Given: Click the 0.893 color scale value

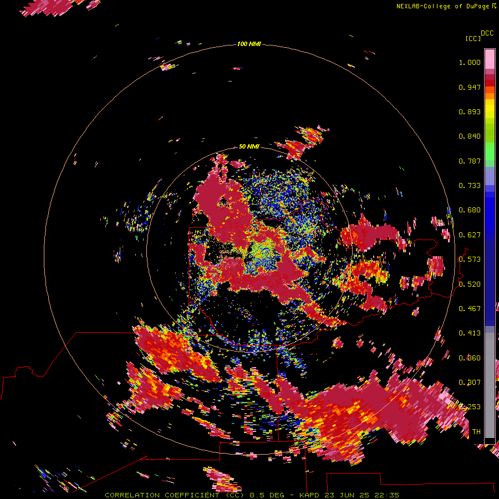Looking at the screenshot, I should tap(470, 111).
